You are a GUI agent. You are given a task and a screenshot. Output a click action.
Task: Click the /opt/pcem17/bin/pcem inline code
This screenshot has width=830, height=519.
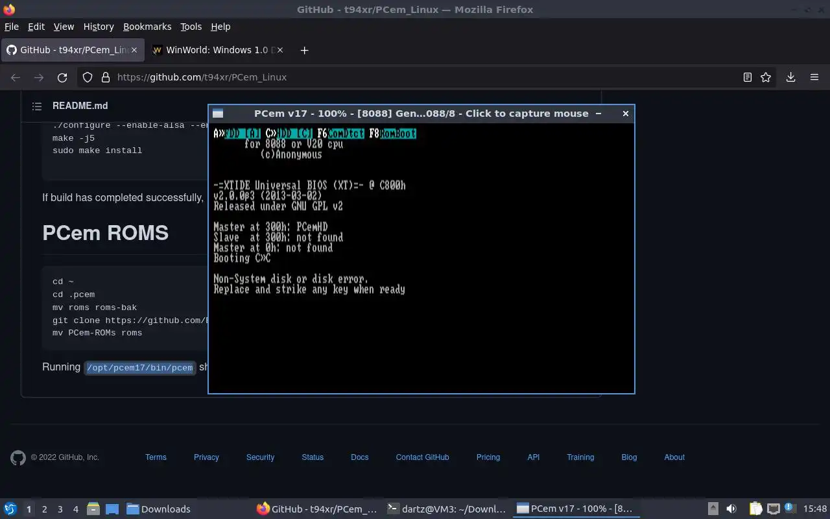click(x=140, y=367)
